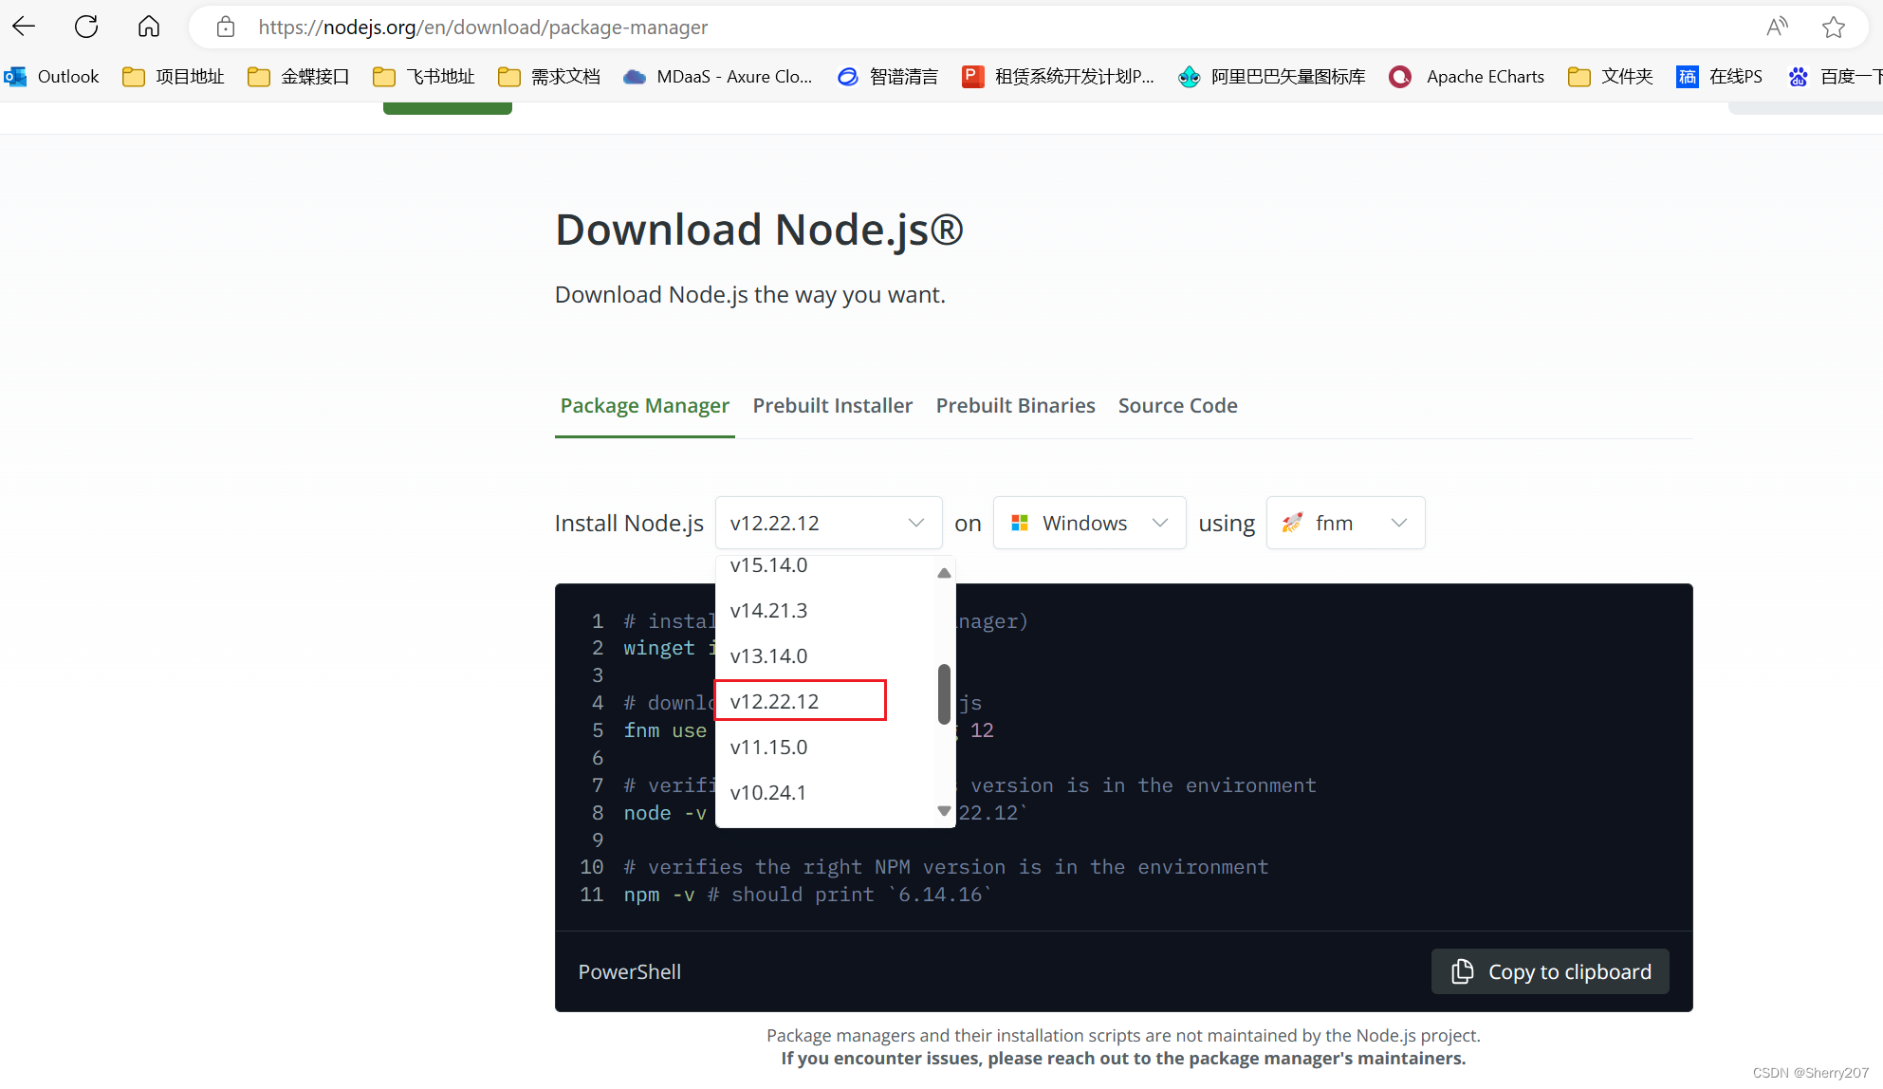The width and height of the screenshot is (1883, 1089).
Task: Reload the page with refresh icon
Action: pos(86,27)
